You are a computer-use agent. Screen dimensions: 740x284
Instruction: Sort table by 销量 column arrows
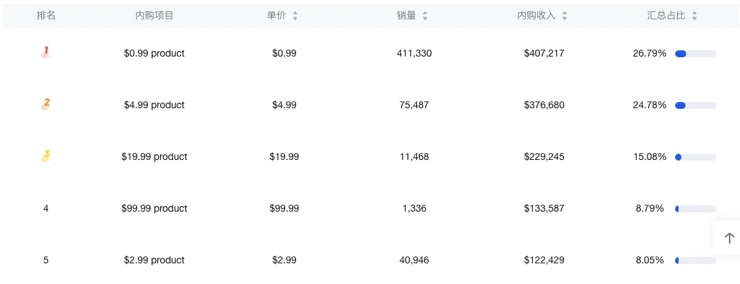(425, 16)
